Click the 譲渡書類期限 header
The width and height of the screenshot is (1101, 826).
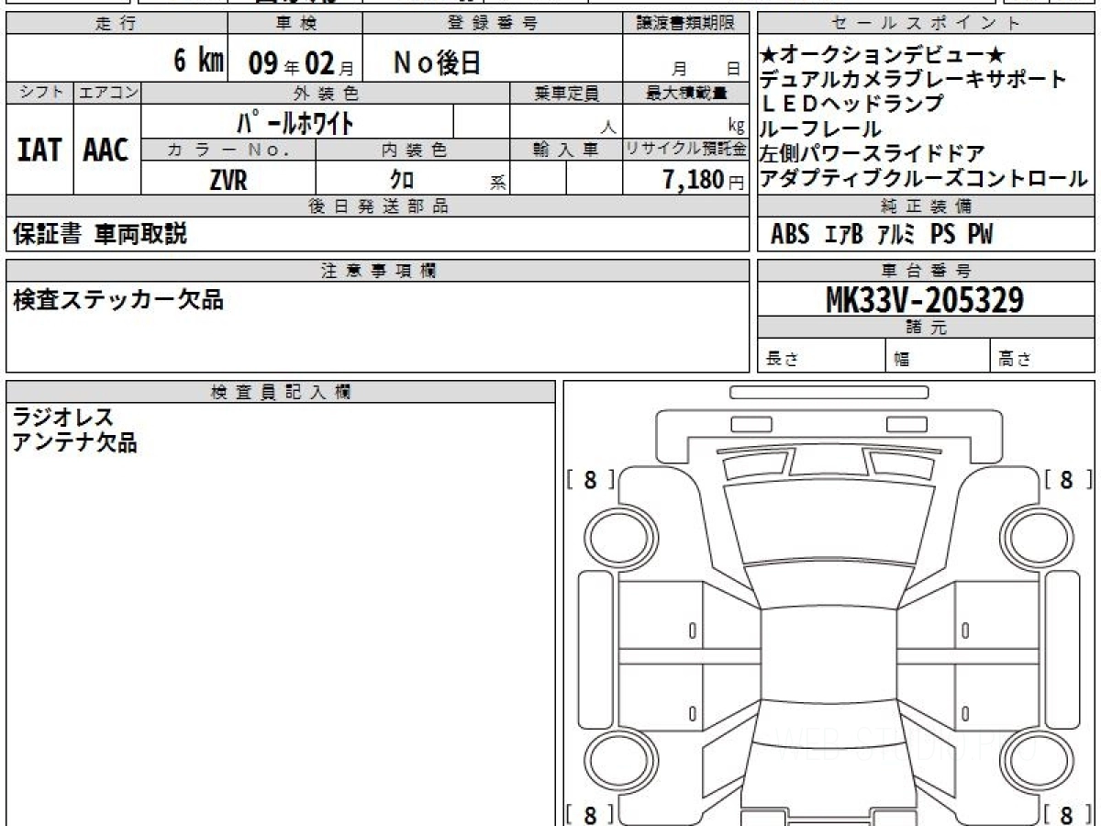[685, 24]
